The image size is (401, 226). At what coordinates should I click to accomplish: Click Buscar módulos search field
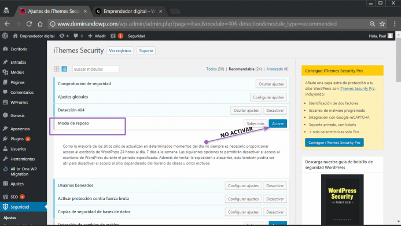[95, 69]
